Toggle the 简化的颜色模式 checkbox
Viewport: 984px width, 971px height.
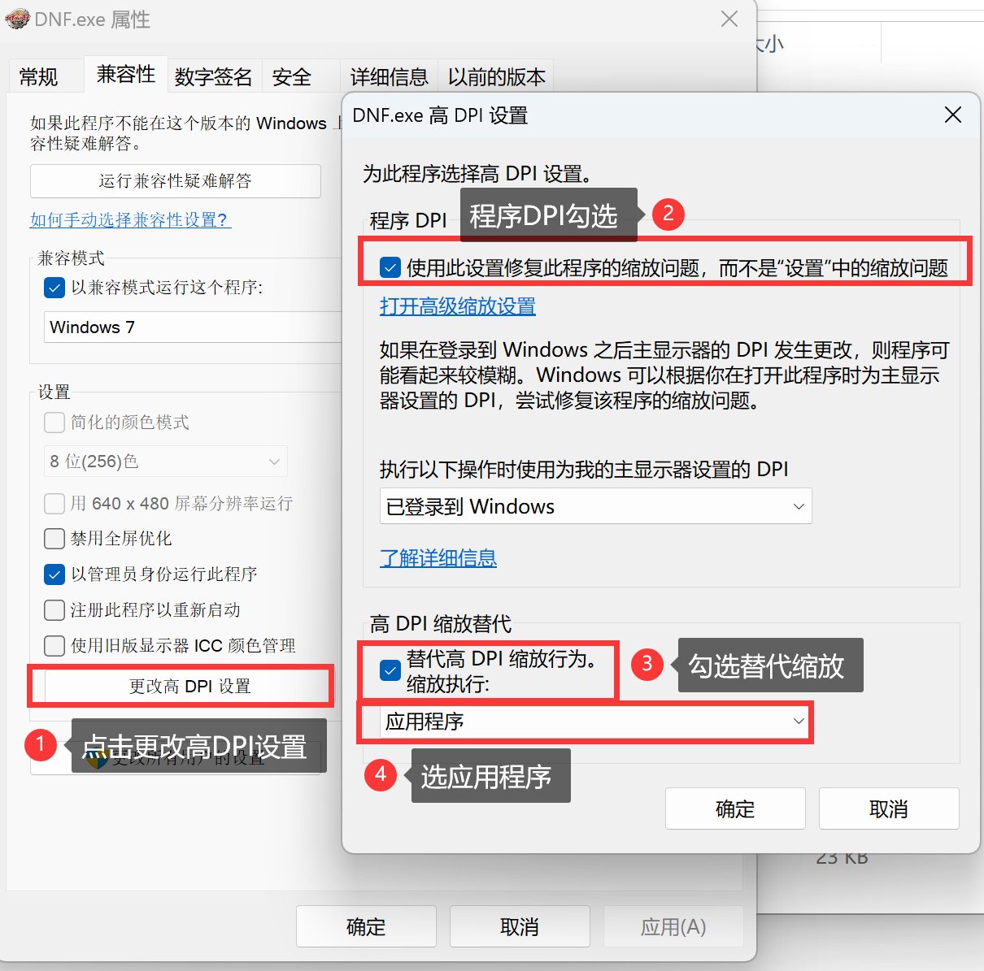(x=54, y=423)
